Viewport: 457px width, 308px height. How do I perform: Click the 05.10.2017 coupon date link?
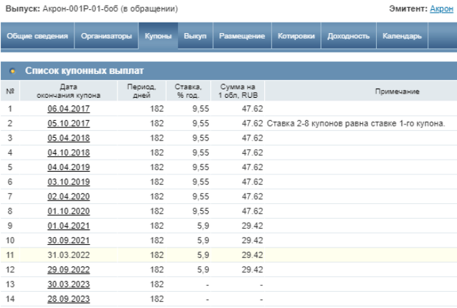68,124
